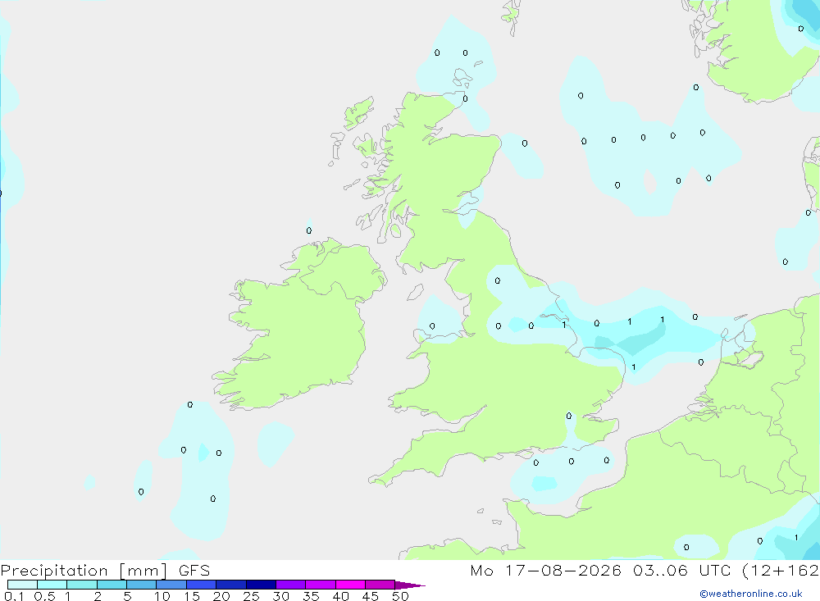Screen dimensions: 820x601
Task: Select the 45–50 mm legend color swatch
Action: [x=380, y=585]
